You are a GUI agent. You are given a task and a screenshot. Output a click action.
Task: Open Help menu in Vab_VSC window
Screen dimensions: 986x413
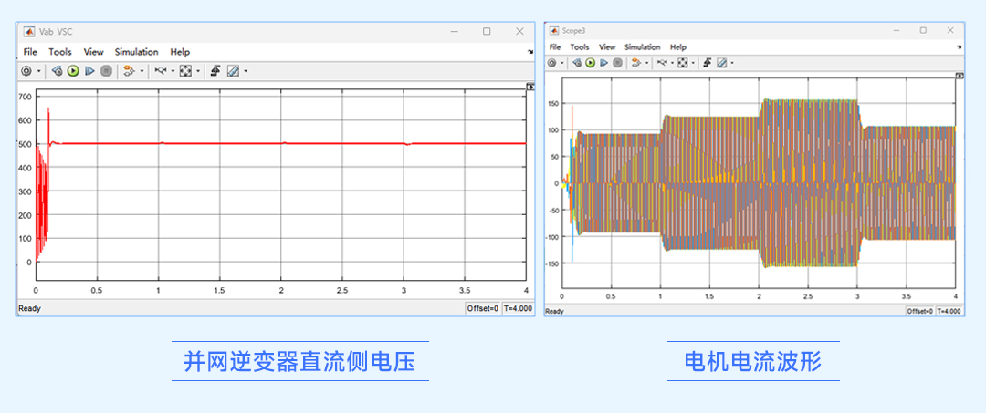click(180, 52)
